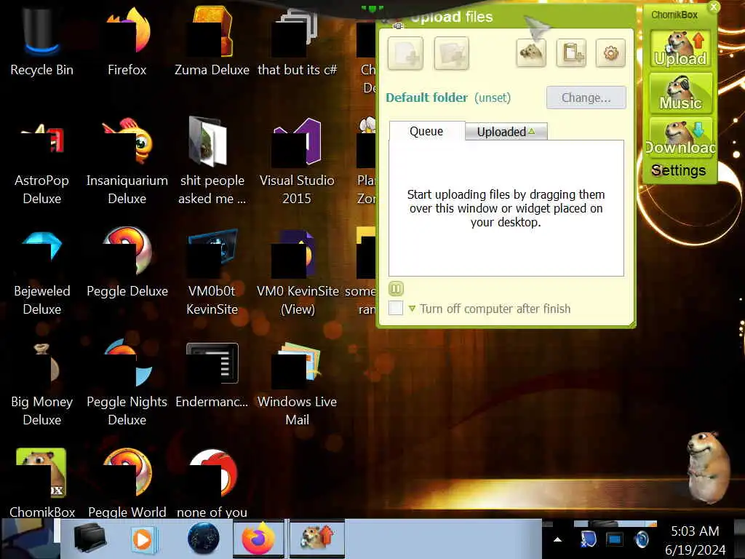Select the Big Money Deluxe icon

click(41, 384)
